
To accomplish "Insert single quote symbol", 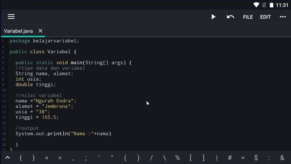I will (99, 156).
